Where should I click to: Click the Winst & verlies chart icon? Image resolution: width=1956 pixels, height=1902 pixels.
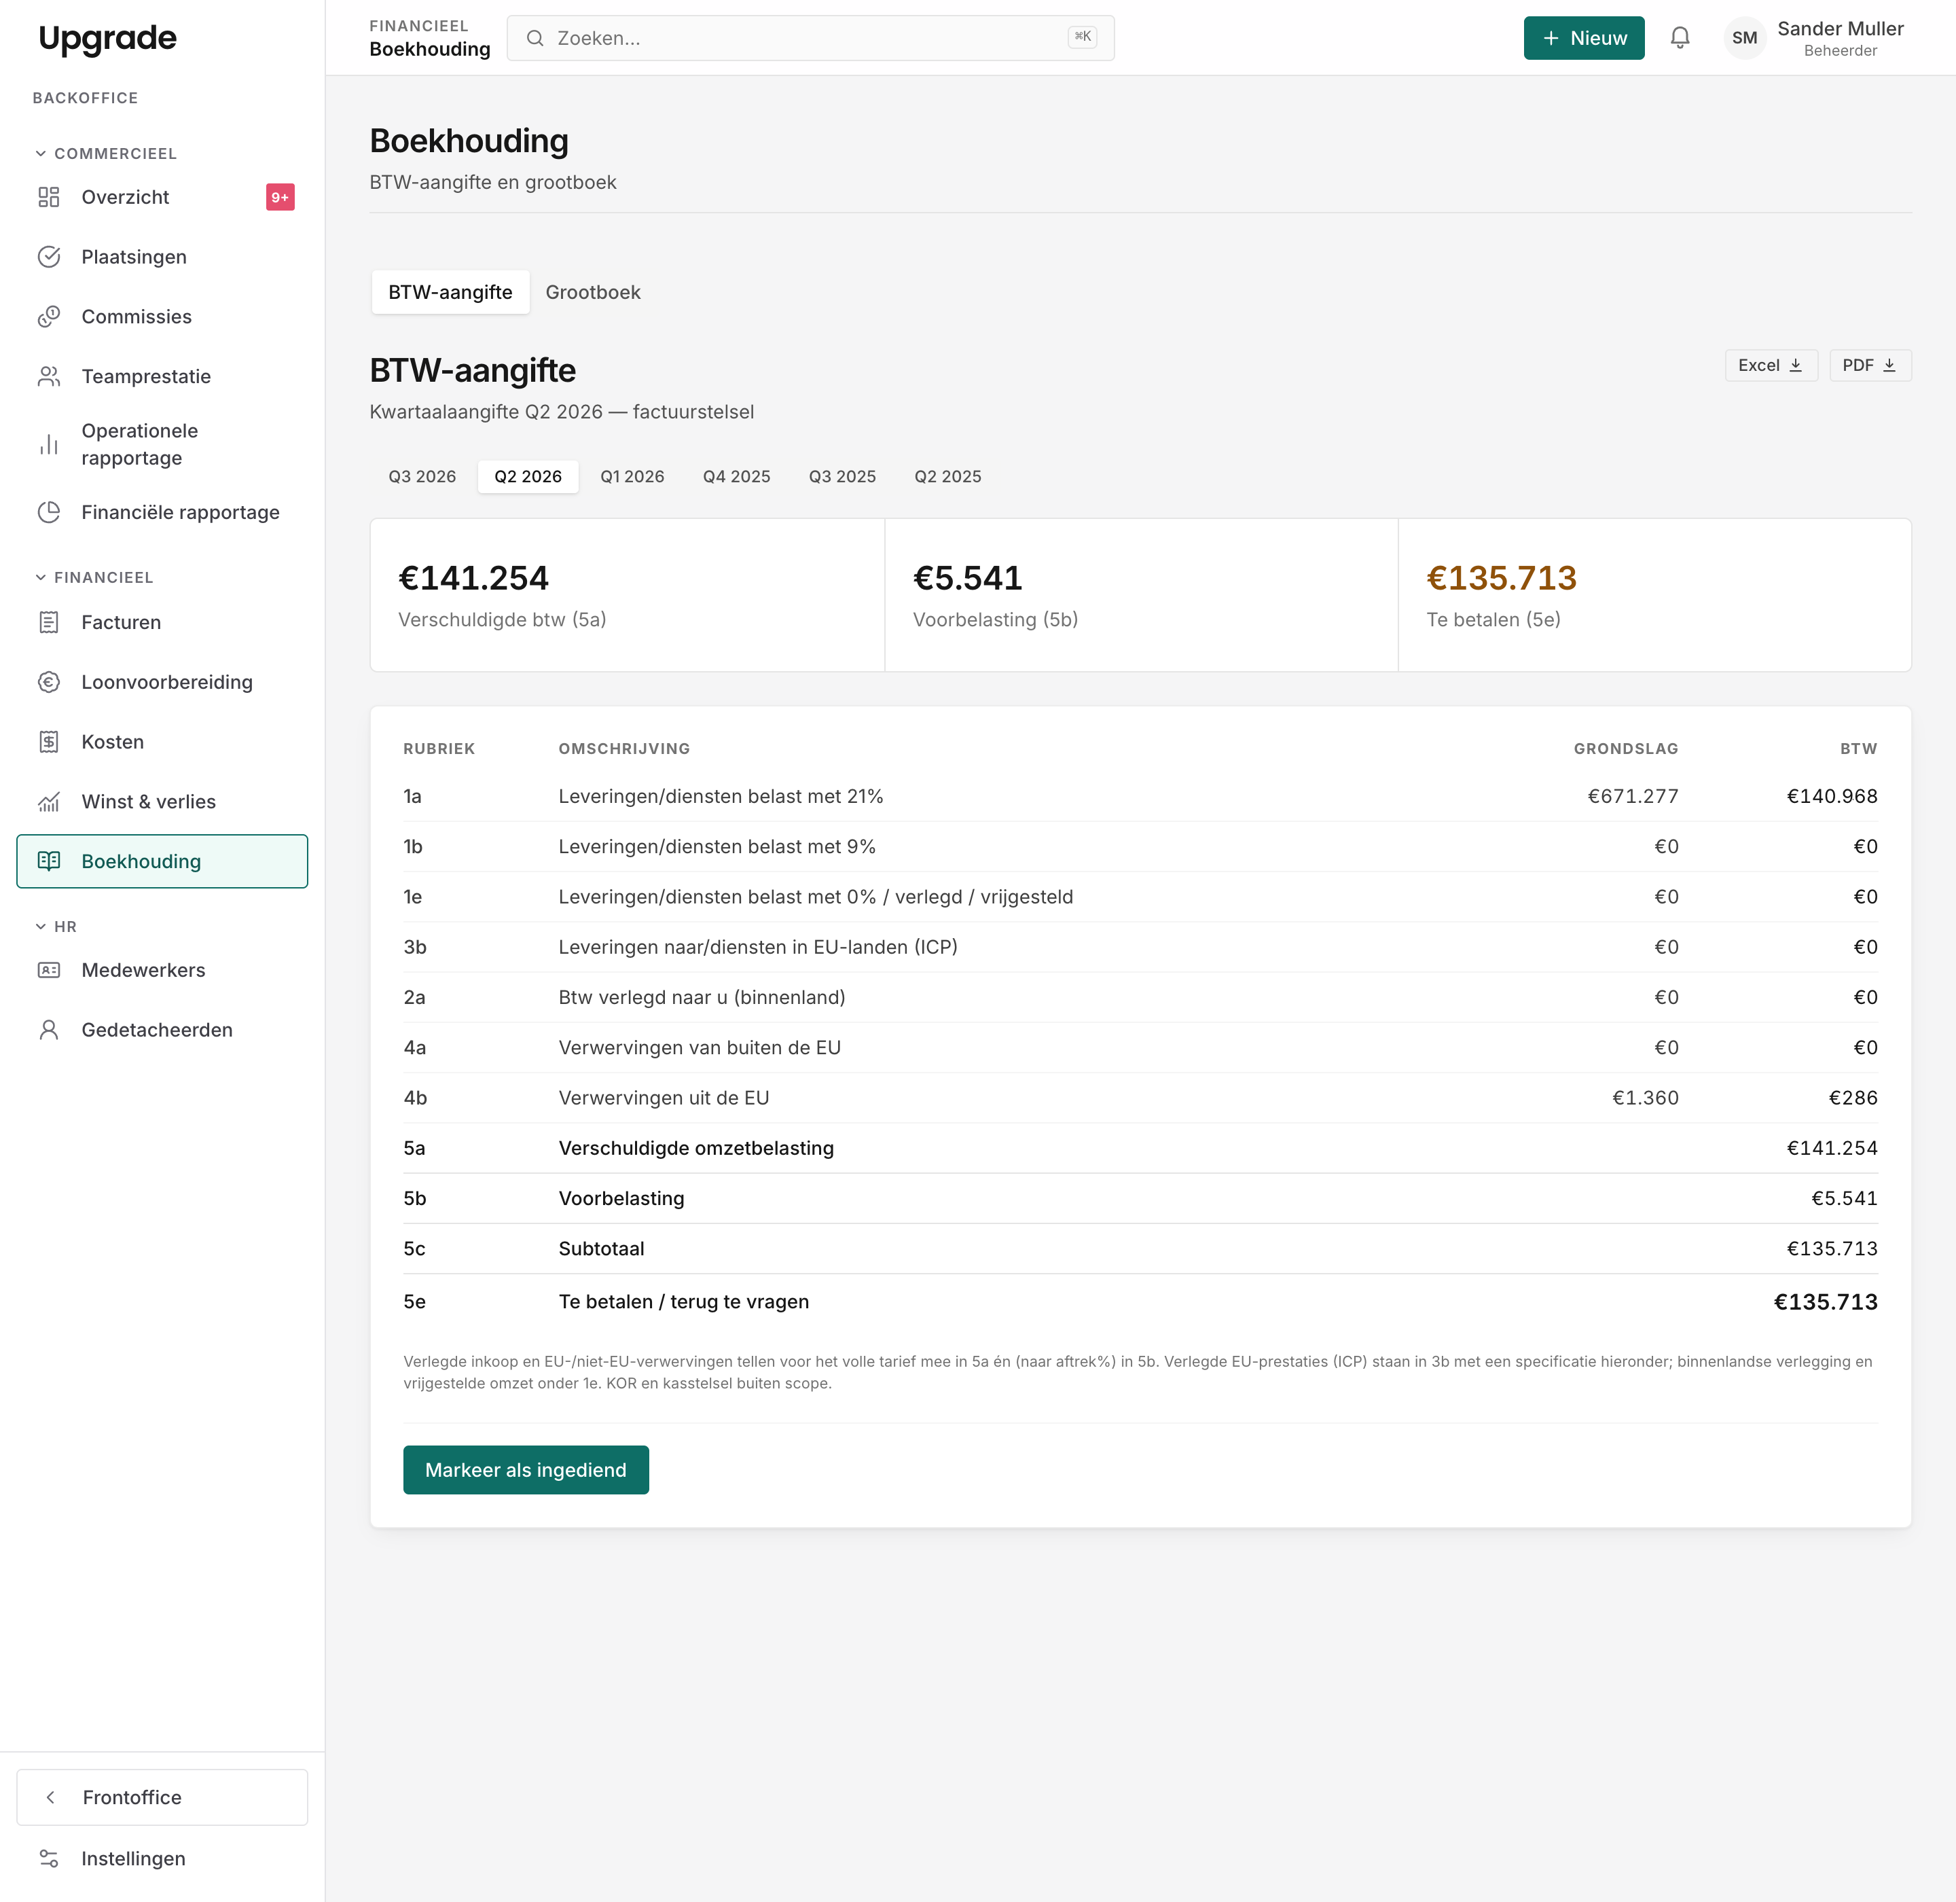[49, 802]
